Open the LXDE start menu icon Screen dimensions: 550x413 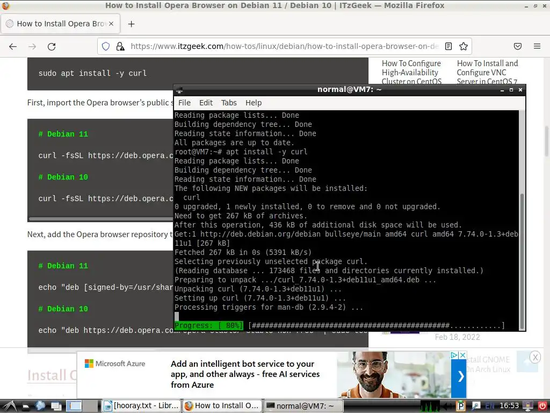tap(9, 406)
